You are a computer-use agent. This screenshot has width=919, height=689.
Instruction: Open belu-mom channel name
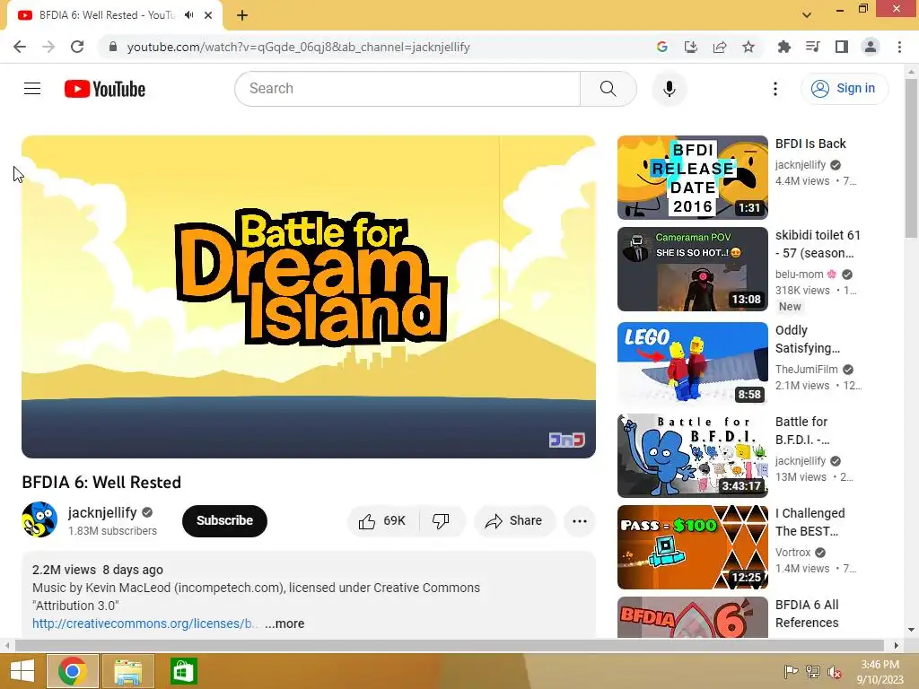800,275
